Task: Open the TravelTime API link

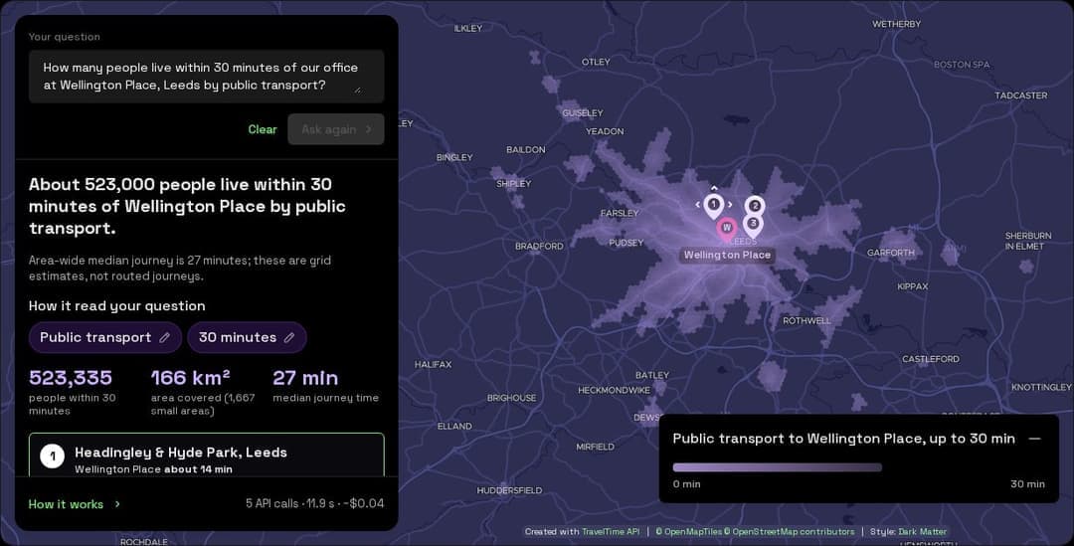Action: point(611,532)
